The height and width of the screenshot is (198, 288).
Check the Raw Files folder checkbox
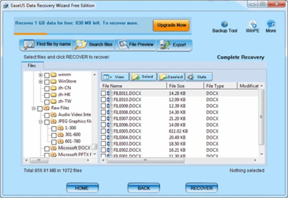pos(40,108)
